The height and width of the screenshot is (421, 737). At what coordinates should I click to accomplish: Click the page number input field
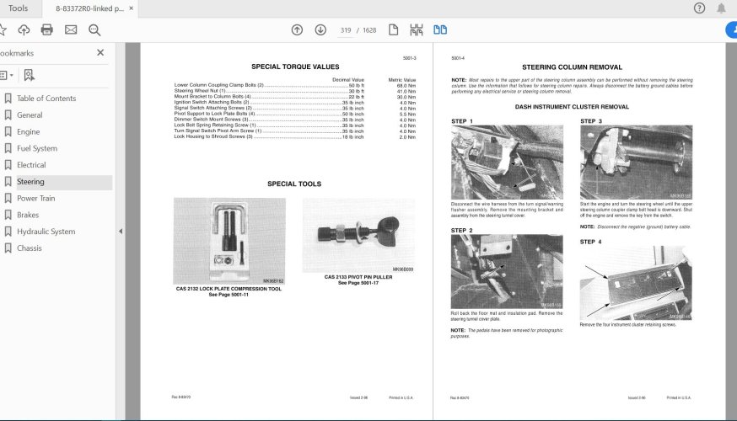(x=346, y=30)
